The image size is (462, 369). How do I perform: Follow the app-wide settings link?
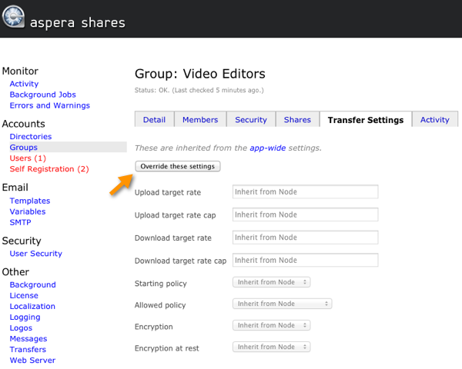[267, 148]
